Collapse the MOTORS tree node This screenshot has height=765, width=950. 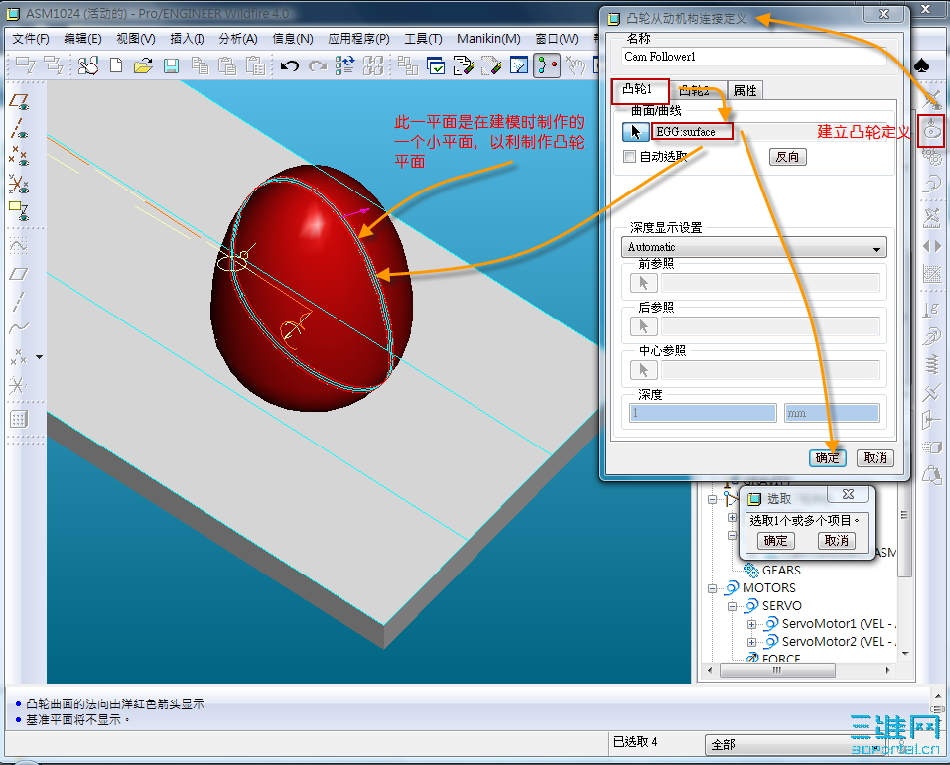point(713,588)
